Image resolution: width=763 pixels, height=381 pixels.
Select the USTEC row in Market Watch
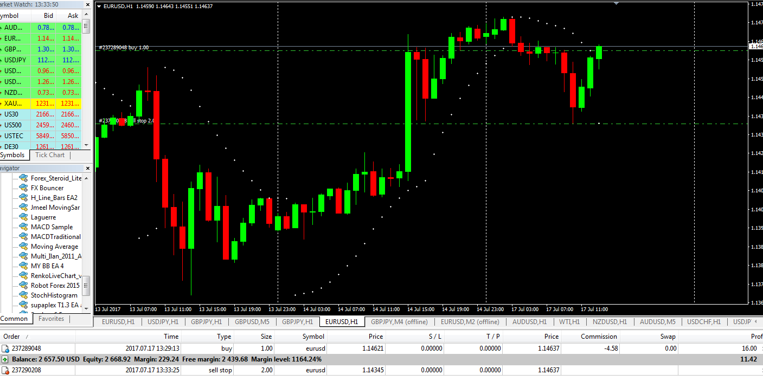click(41, 135)
